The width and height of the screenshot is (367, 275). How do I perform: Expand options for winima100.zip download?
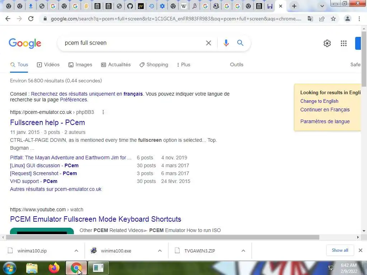click(x=76, y=251)
